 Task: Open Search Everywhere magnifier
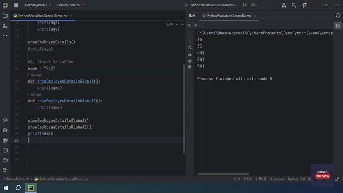point(294,5)
